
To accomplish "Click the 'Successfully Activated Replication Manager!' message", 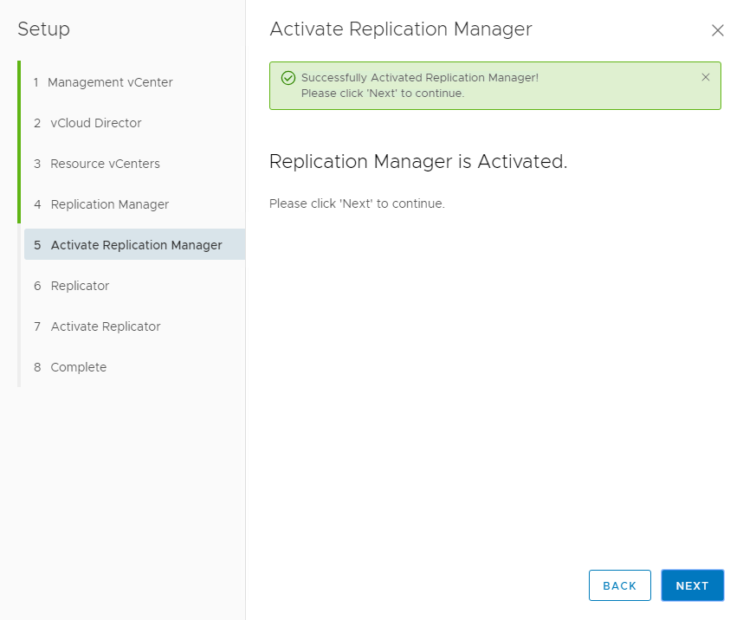I will point(419,78).
